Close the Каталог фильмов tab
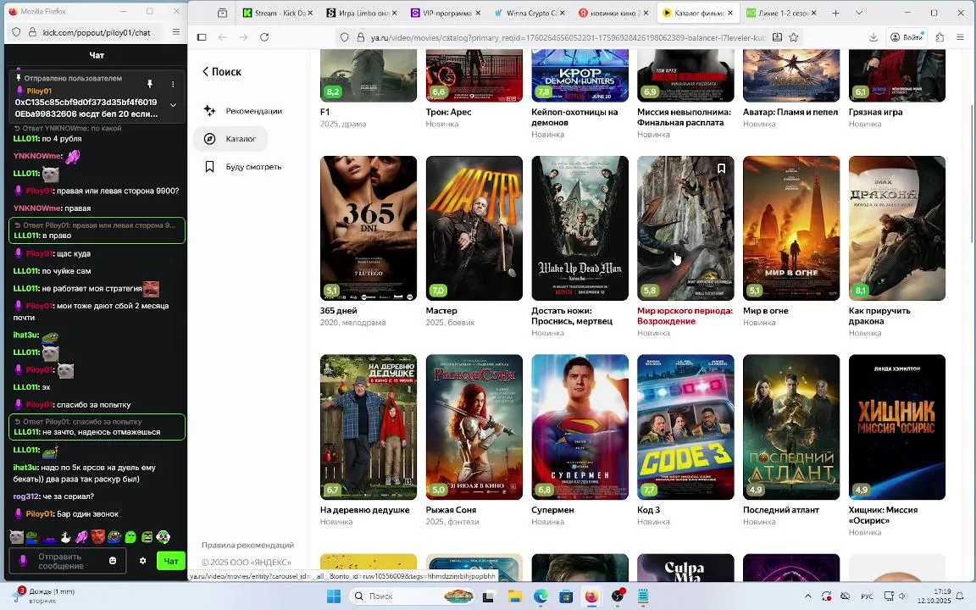Viewport: 976px width, 610px height. click(x=730, y=13)
